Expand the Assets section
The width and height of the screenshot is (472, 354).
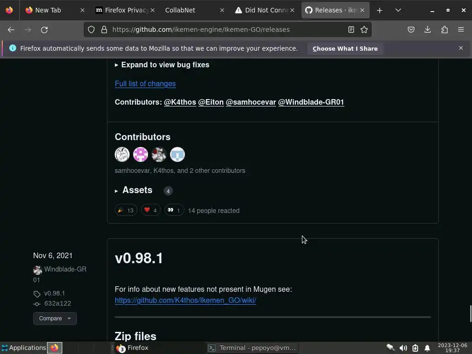click(134, 190)
